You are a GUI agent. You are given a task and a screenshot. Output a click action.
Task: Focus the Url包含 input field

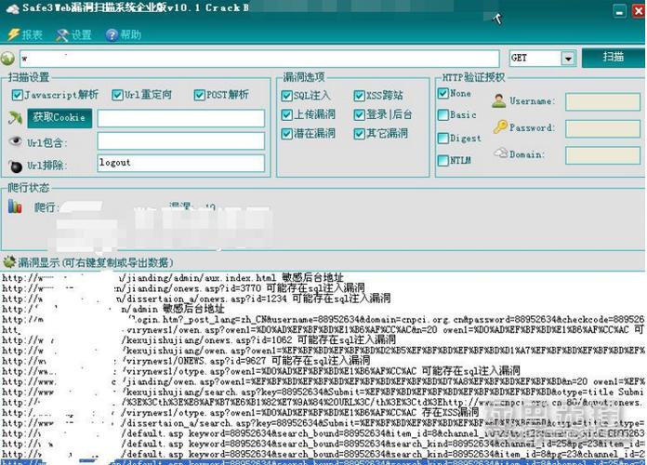coord(180,140)
